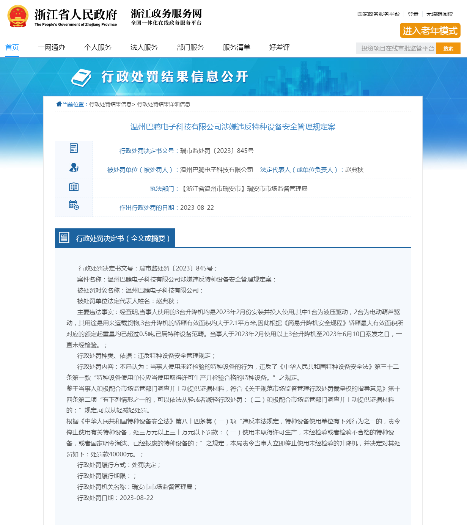Click the orange 搜索 button
The width and height of the screenshot is (467, 525).
448,48
